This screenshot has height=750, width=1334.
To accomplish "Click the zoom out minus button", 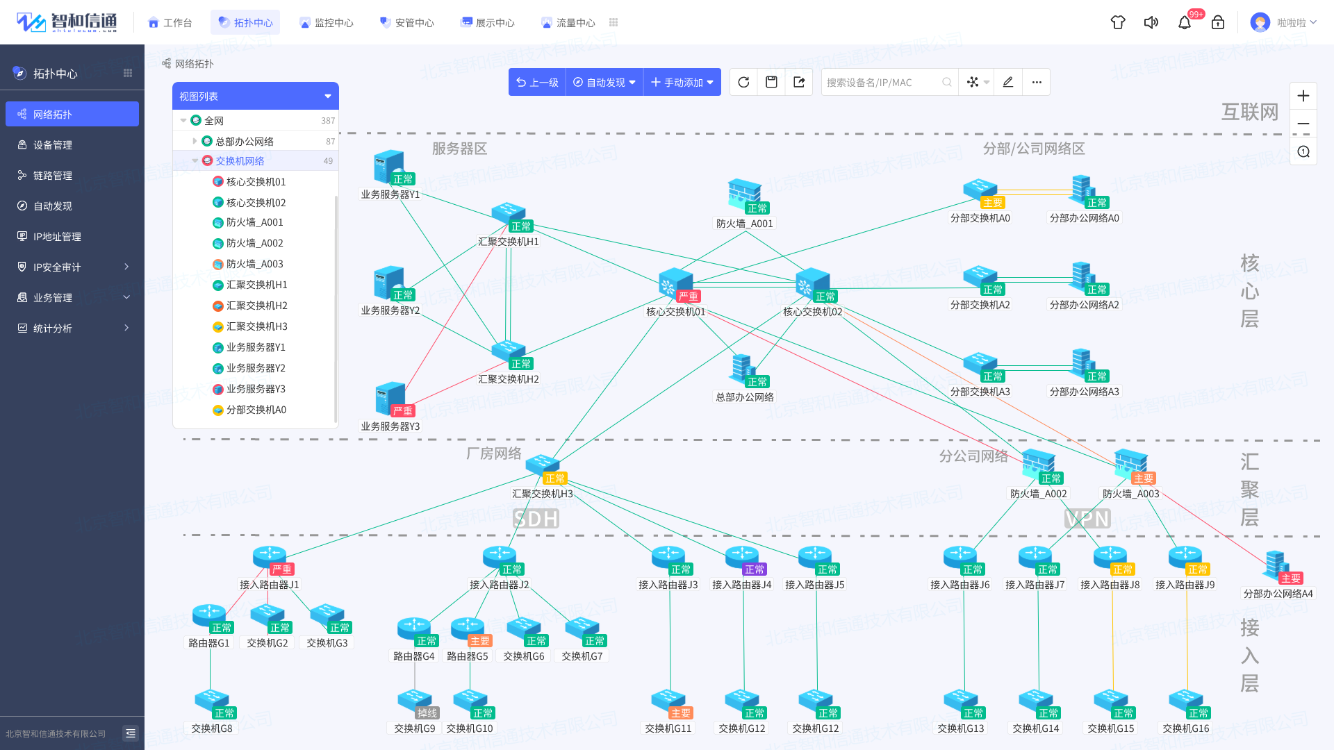I will (x=1303, y=124).
